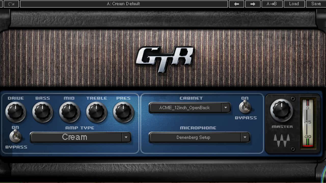The height and width of the screenshot is (183, 326).
Task: Adjust the Master volume knob
Action: 281,110
